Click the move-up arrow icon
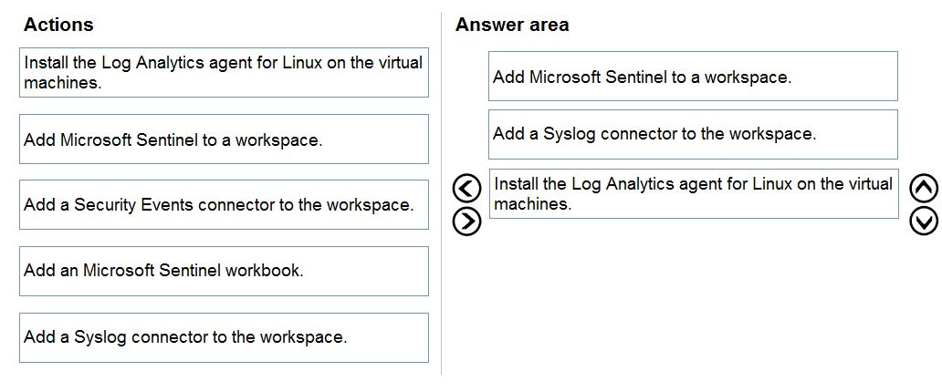Viewport: 942px width, 392px height. point(924,189)
